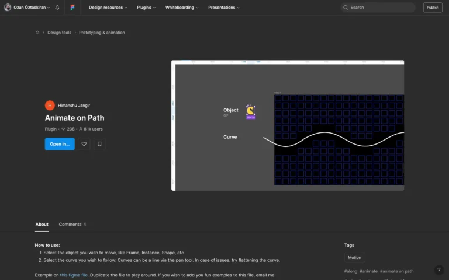
Task: Click the 238 likes count
Action: [68, 129]
